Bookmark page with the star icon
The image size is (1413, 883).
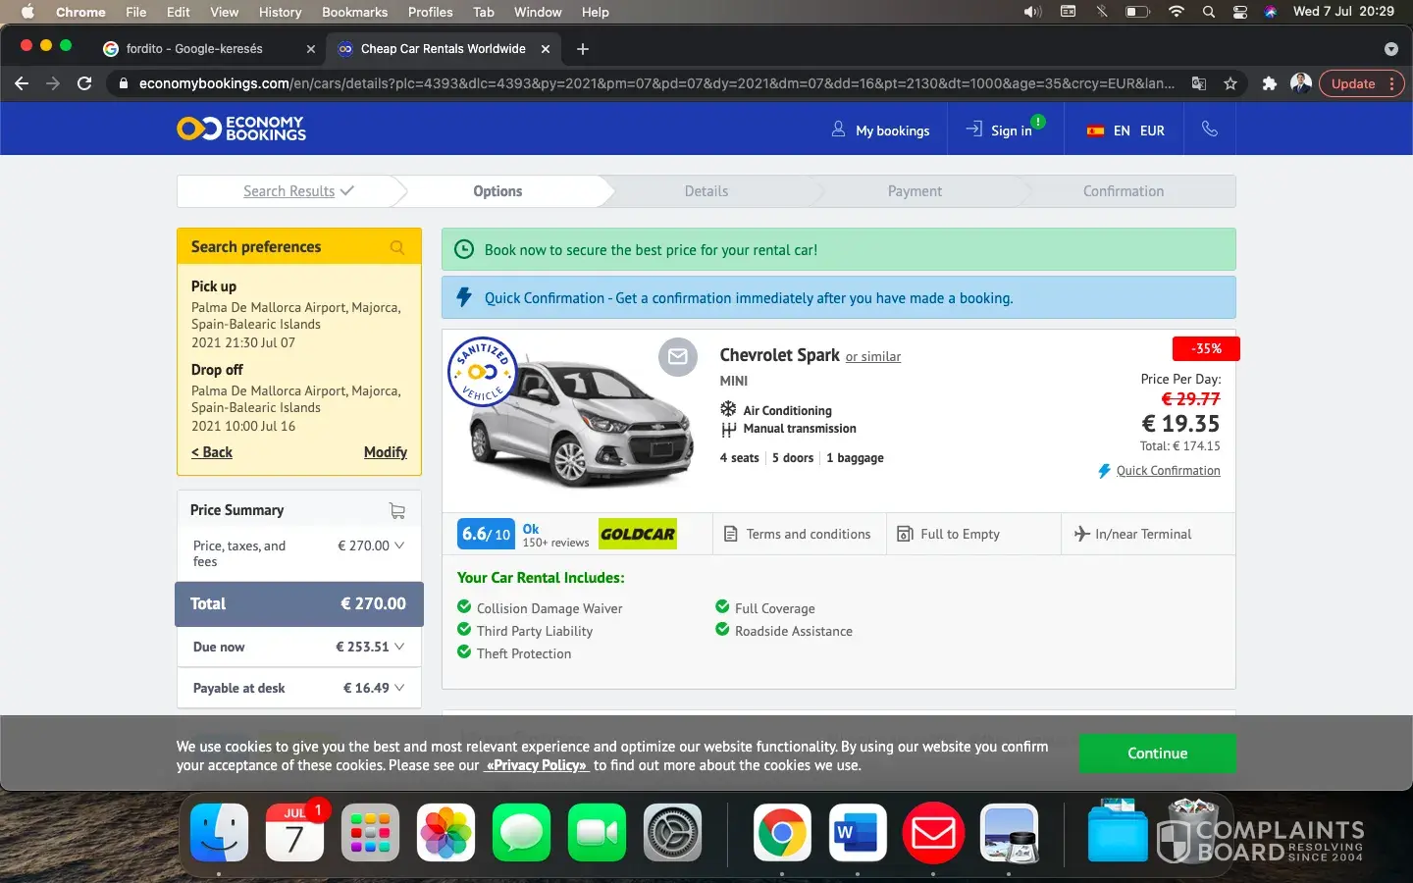pyautogui.click(x=1230, y=83)
